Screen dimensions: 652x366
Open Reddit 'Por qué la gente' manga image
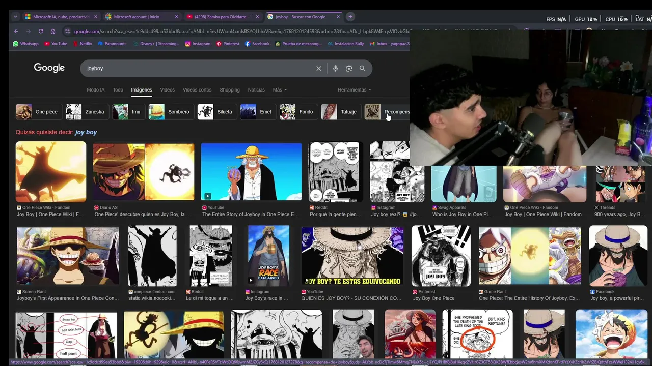tap(336, 172)
